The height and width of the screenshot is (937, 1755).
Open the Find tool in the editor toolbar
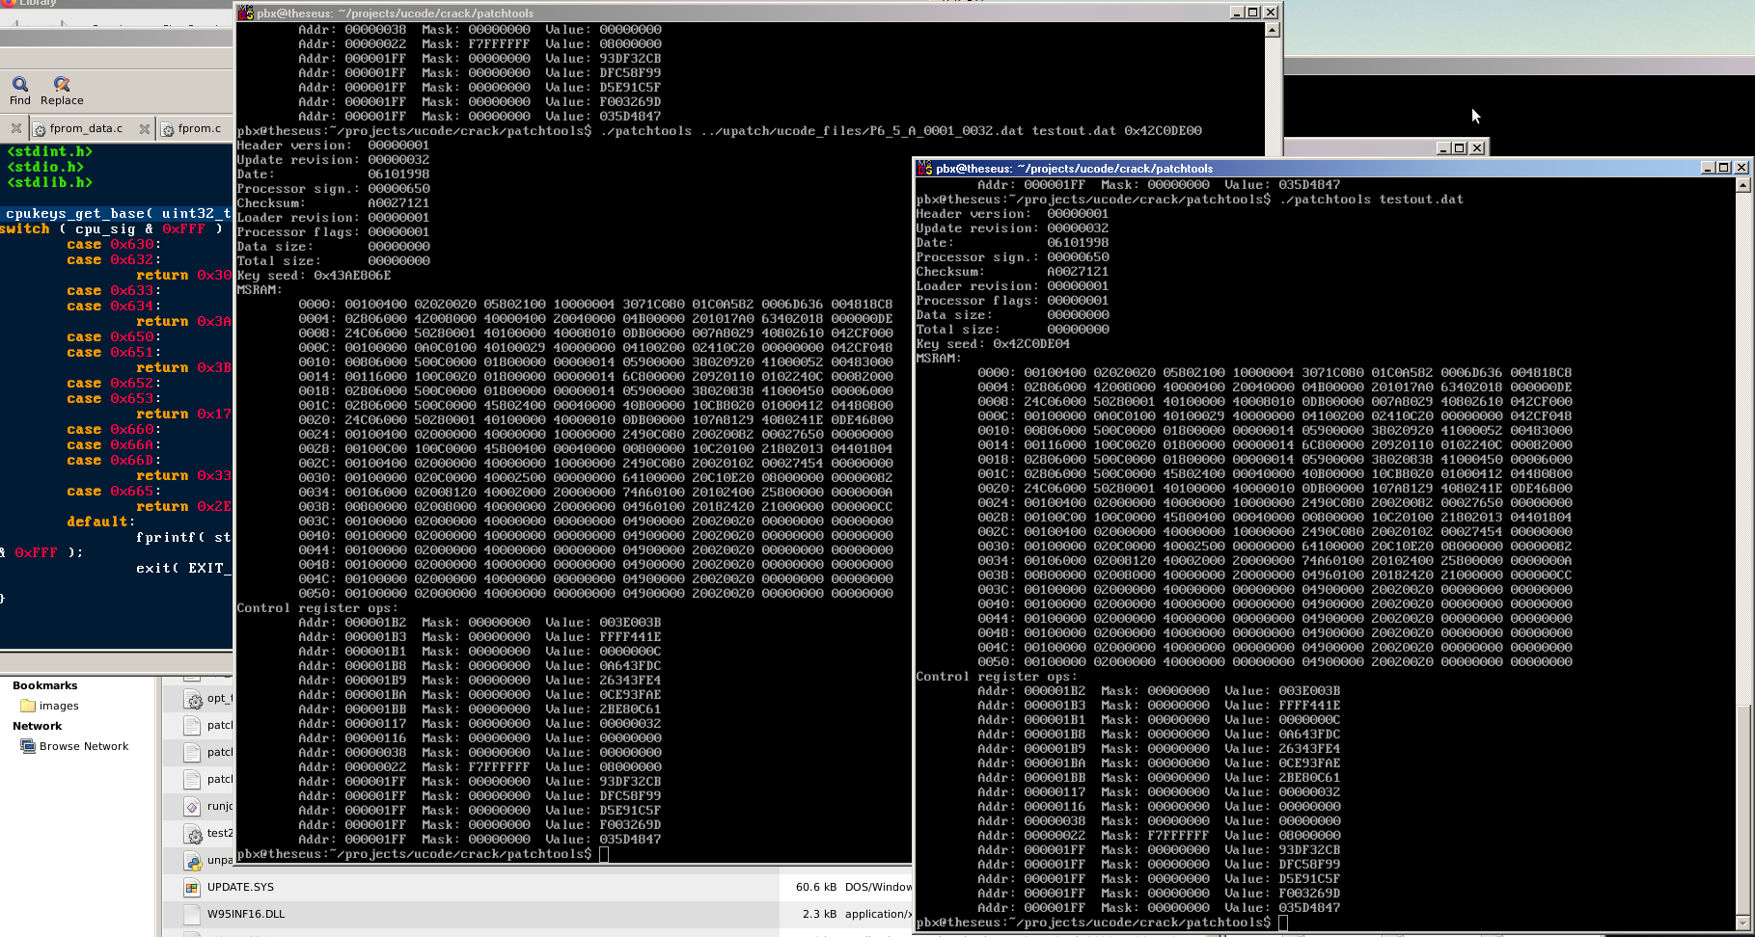click(x=20, y=91)
